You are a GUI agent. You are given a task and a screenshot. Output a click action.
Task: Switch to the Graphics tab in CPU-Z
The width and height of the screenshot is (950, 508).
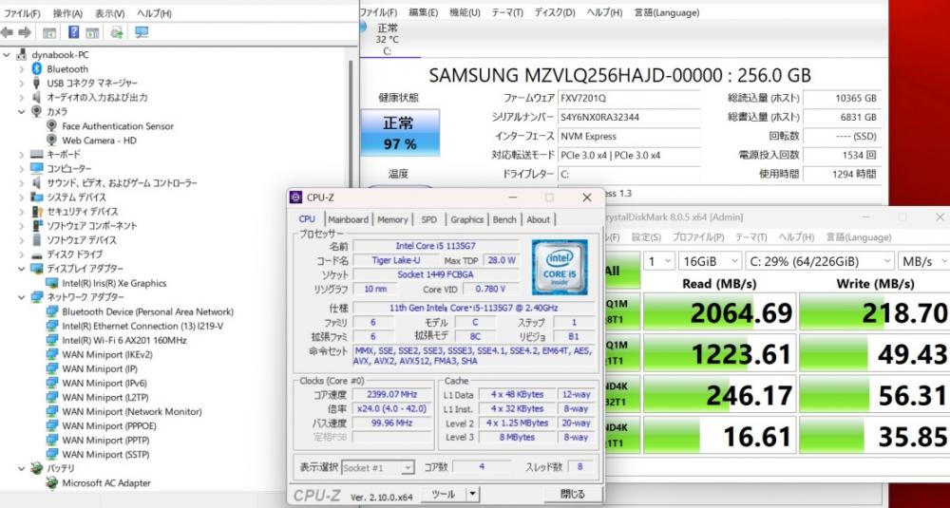467,219
